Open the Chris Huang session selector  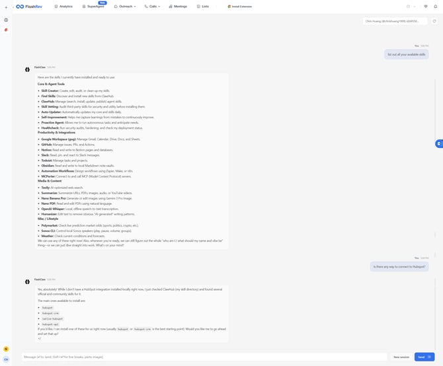395,21
